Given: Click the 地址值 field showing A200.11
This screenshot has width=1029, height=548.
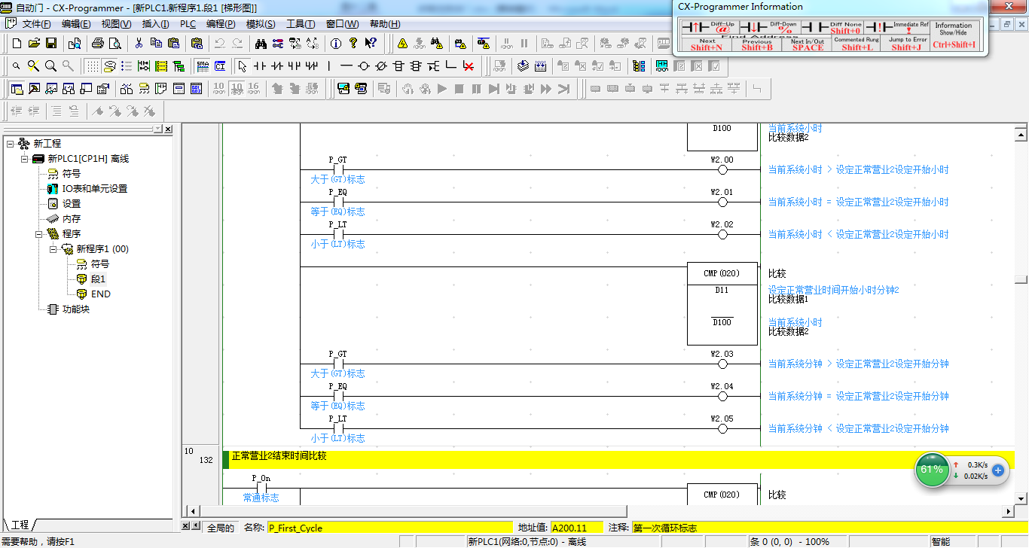Looking at the screenshot, I should [x=578, y=528].
